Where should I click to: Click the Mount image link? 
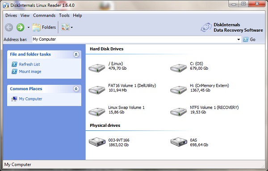[30, 71]
